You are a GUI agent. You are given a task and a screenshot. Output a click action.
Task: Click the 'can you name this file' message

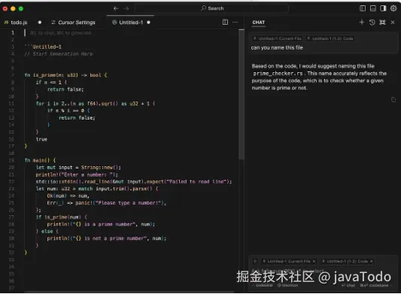pyautogui.click(x=277, y=48)
